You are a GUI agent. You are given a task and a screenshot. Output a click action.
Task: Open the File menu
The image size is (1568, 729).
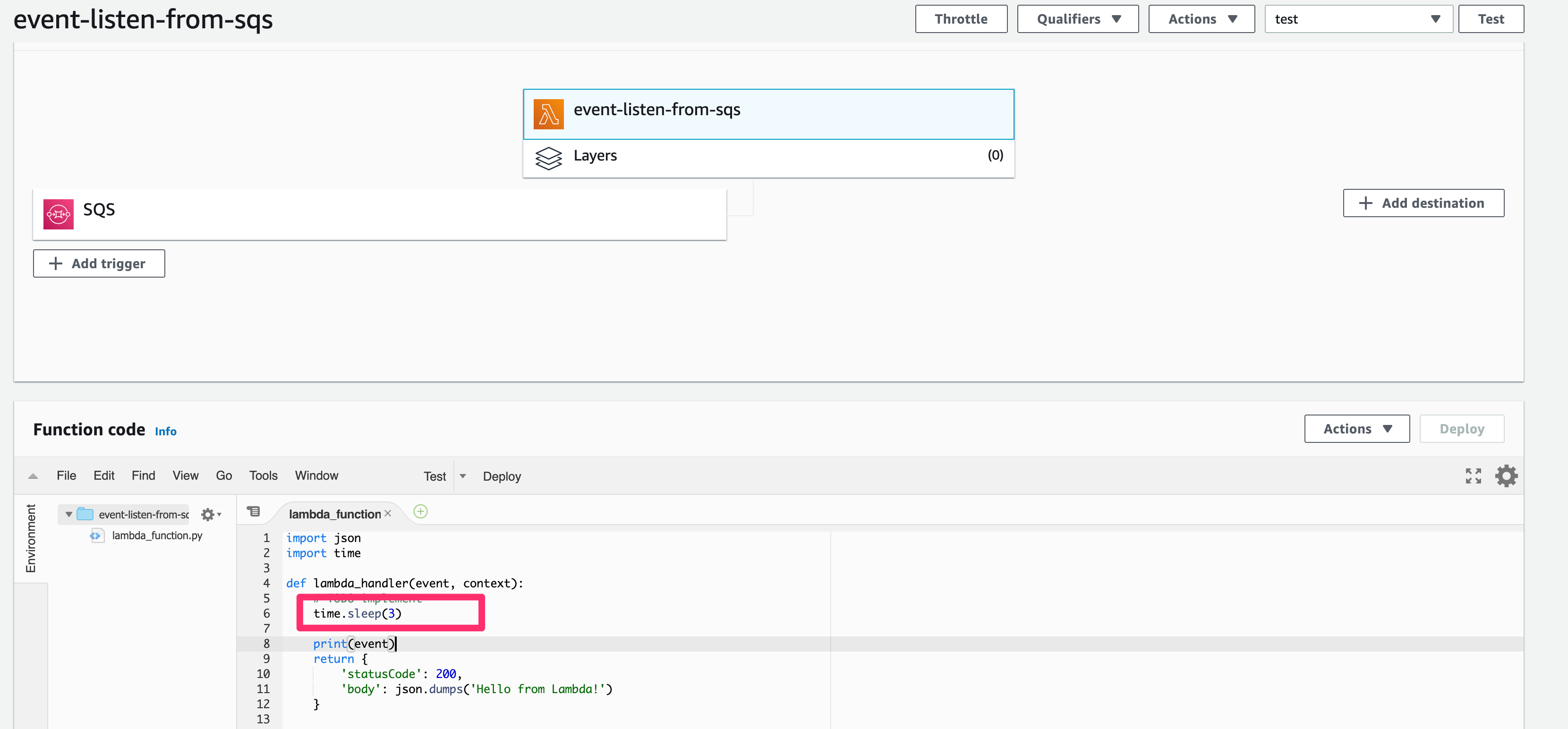click(x=66, y=475)
